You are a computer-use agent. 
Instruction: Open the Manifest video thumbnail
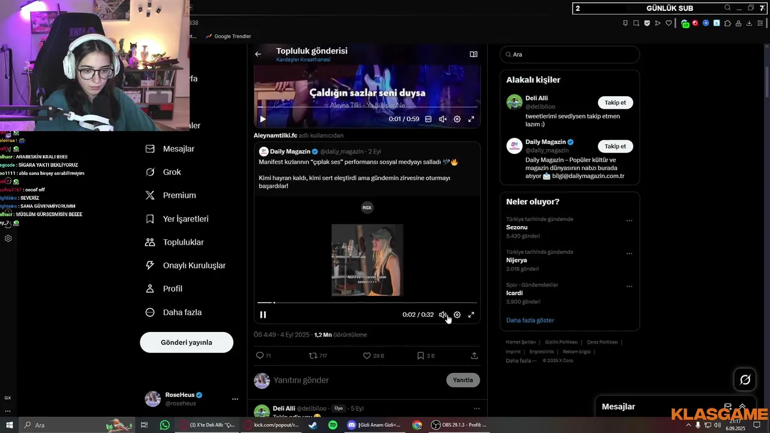tap(368, 260)
